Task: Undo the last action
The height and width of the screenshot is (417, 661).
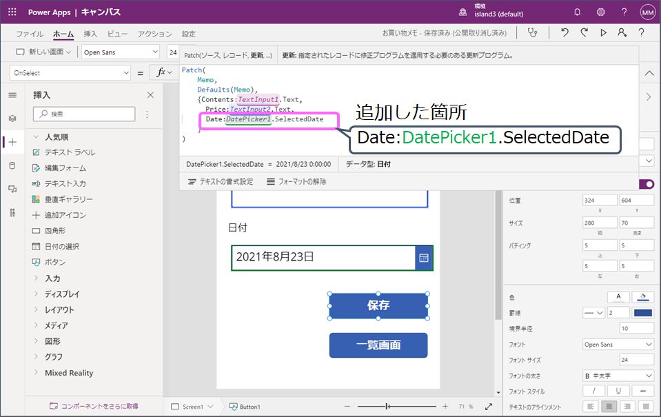Action: coord(565,33)
